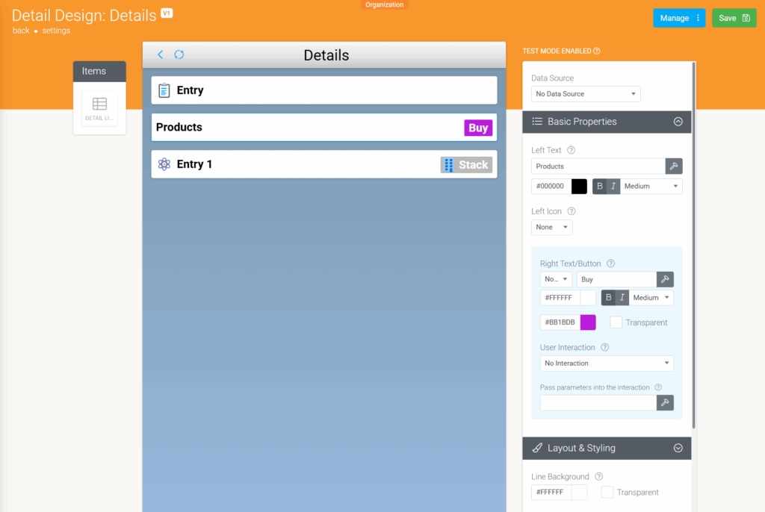Check the Transparent box for the button background

coord(616,322)
